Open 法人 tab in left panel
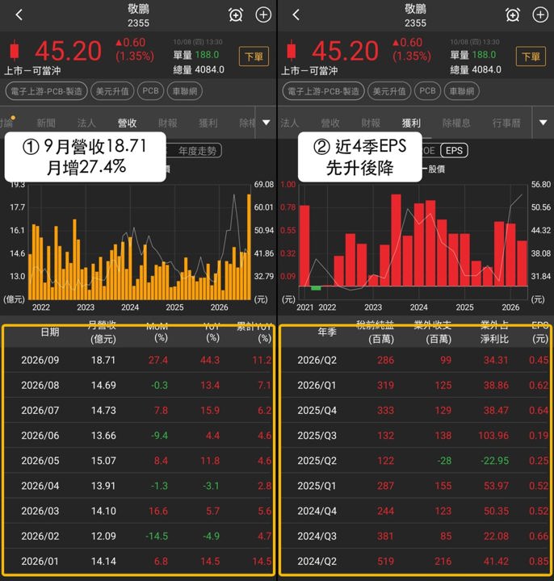The width and height of the screenshot is (554, 581). coord(86,123)
